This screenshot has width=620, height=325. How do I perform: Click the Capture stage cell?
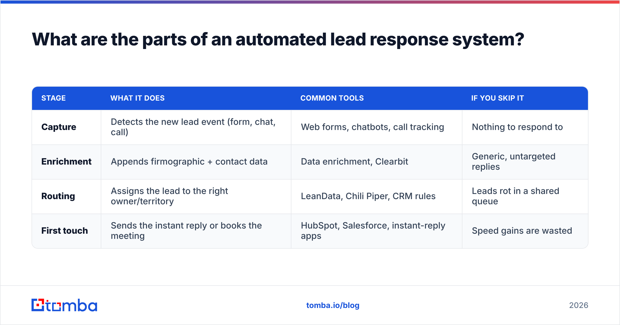66,127
